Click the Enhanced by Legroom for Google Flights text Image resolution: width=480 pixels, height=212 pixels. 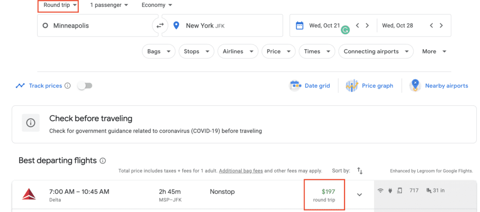[431, 171]
